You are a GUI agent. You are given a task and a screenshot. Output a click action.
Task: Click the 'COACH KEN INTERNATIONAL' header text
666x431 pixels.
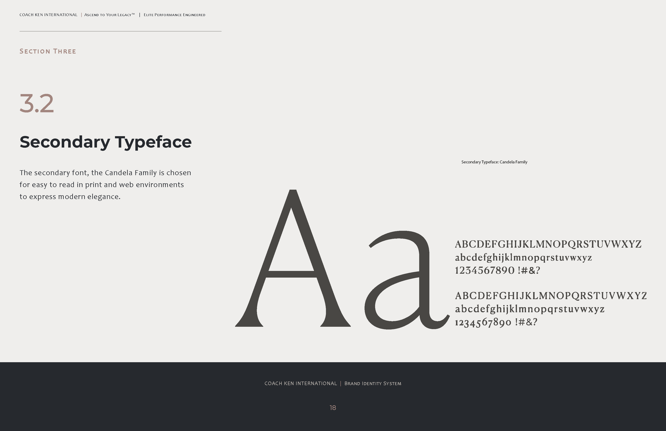[x=48, y=15]
